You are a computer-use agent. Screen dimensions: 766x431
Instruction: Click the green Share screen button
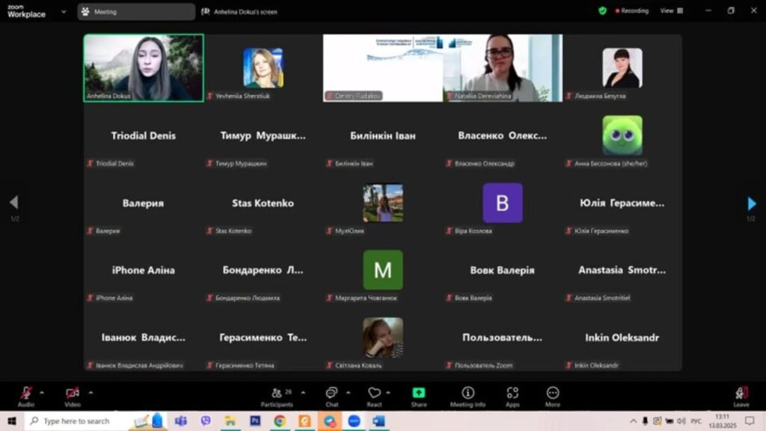(419, 394)
